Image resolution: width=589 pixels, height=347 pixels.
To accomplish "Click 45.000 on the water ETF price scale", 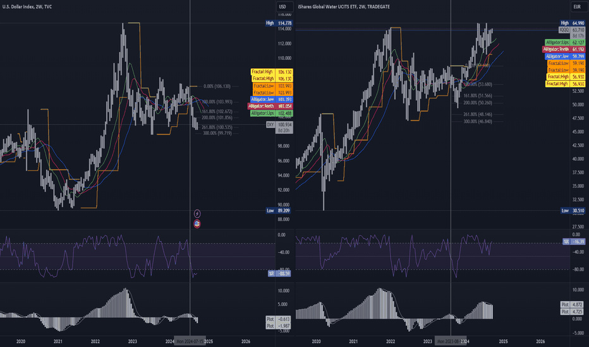I will [x=578, y=132].
